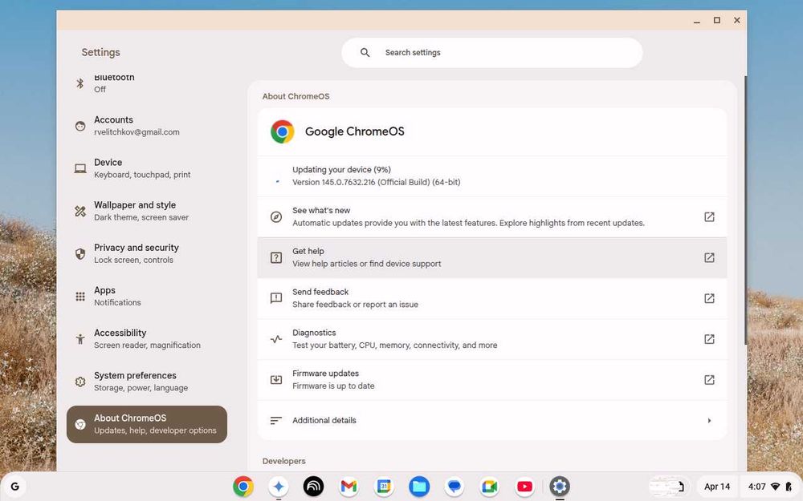Go to Privacy and security
Viewport: 803px width, 501px height.
pos(146,253)
